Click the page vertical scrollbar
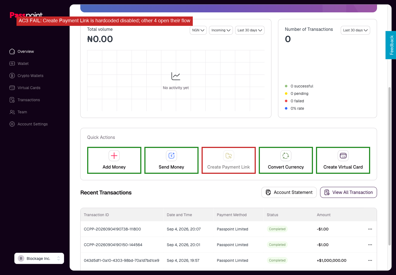 click(389, 166)
